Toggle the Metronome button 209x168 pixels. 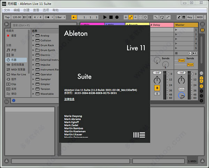[47, 17]
